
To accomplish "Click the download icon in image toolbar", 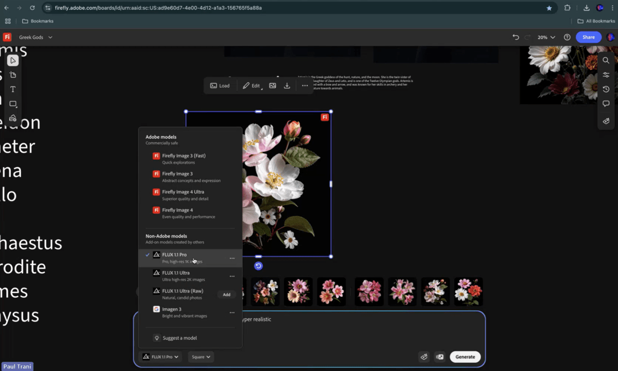I will (287, 86).
